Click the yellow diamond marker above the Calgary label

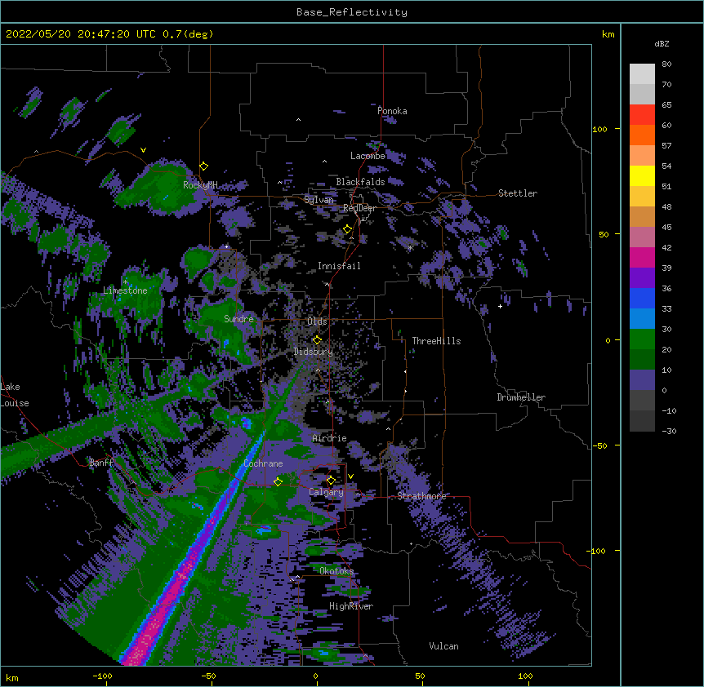click(x=331, y=481)
